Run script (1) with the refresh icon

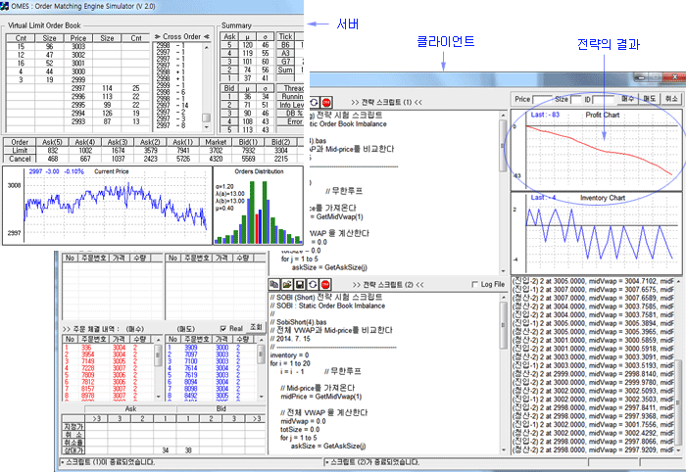coord(315,102)
